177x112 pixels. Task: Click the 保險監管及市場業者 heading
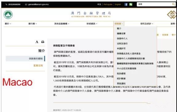(64, 46)
